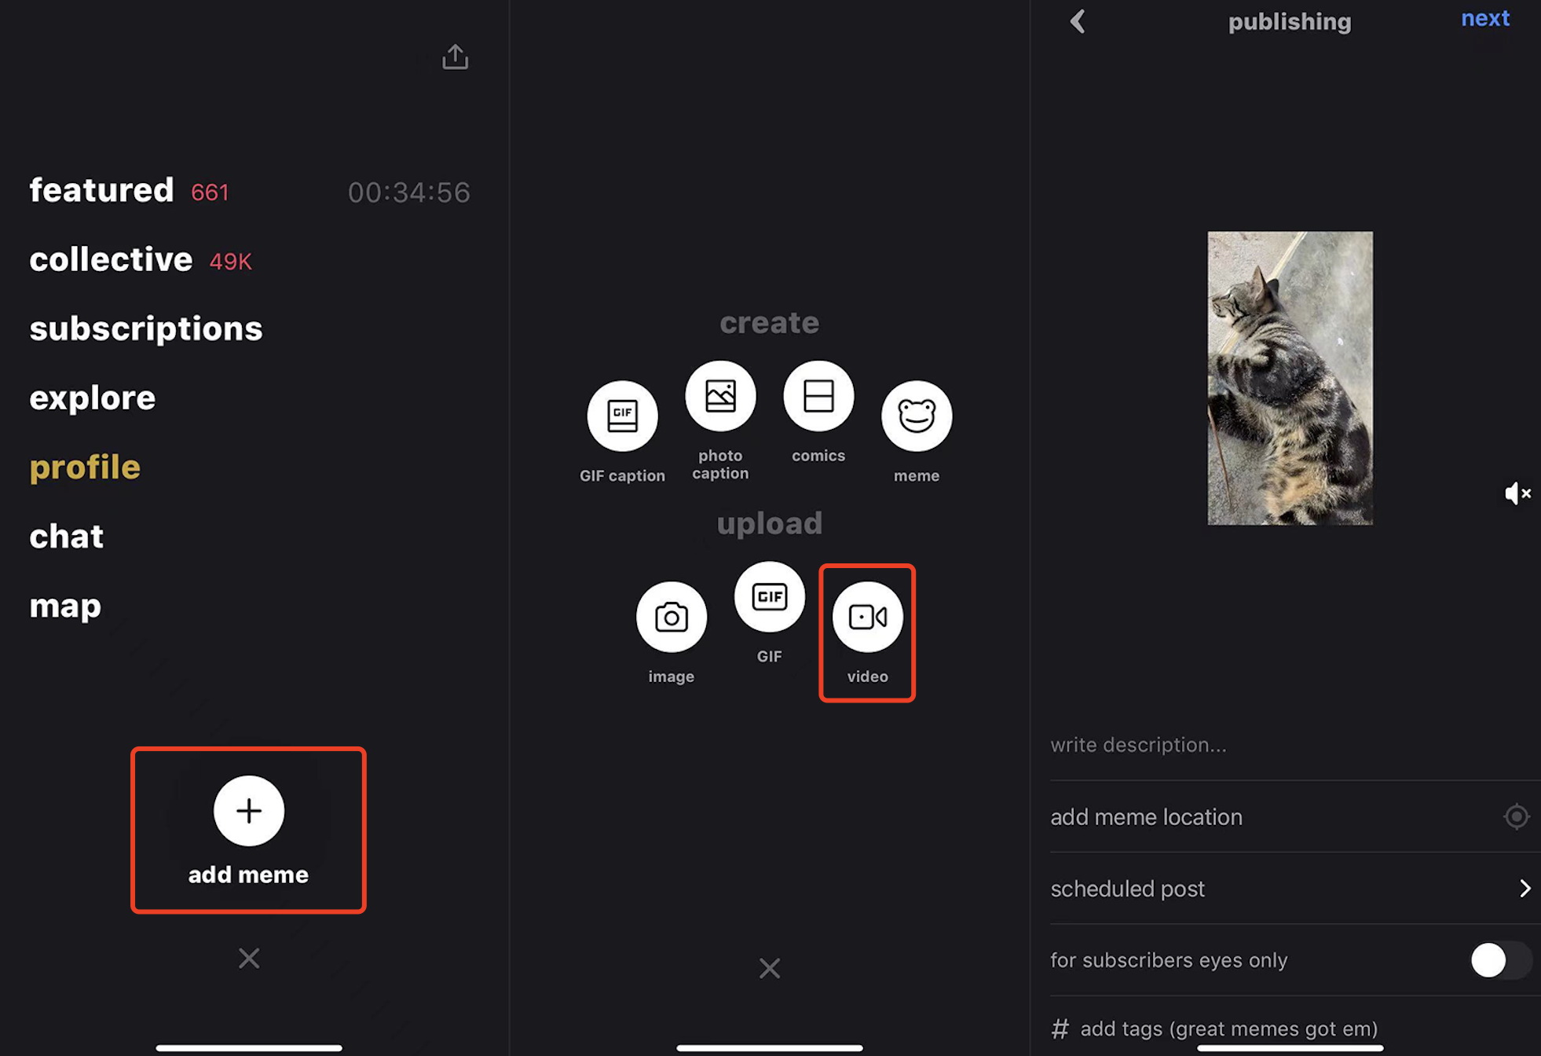Screen dimensions: 1541x1056
Task: Tap the share icon at top
Action: click(455, 57)
